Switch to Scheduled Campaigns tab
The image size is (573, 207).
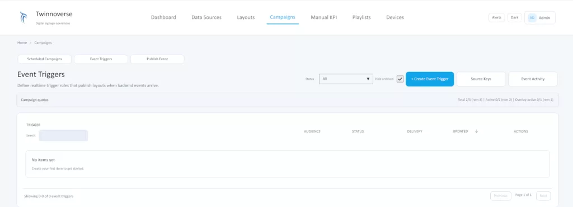(45, 59)
